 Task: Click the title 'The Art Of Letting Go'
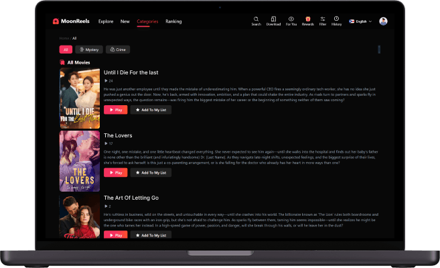click(x=131, y=198)
